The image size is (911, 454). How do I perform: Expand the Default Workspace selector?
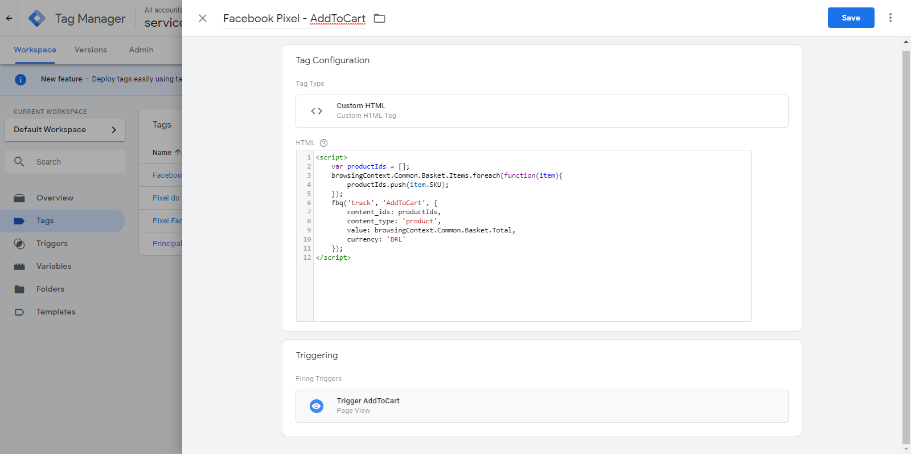pos(65,130)
